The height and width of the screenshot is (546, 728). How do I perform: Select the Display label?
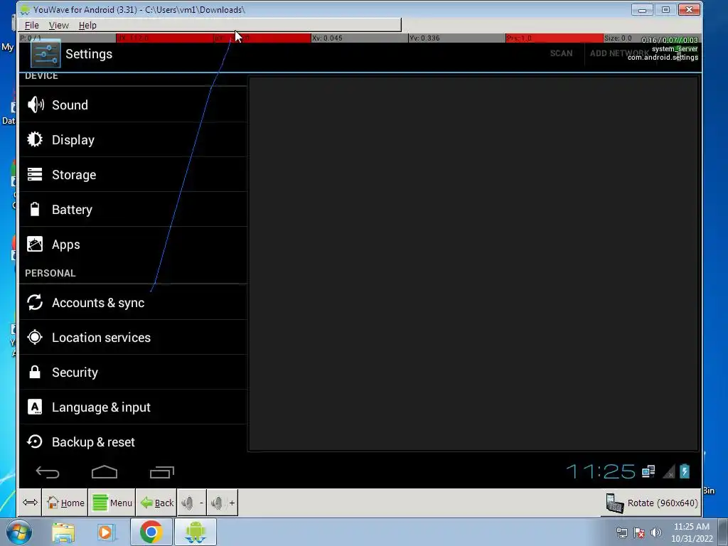[x=73, y=140]
